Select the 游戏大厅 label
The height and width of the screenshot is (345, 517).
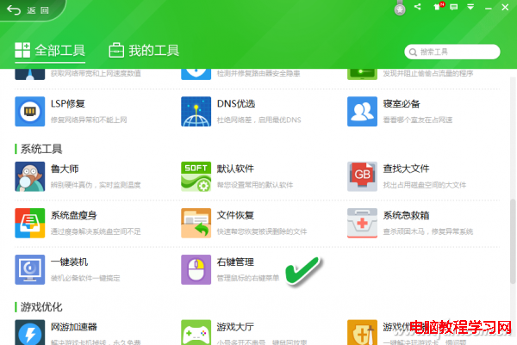[235, 327]
